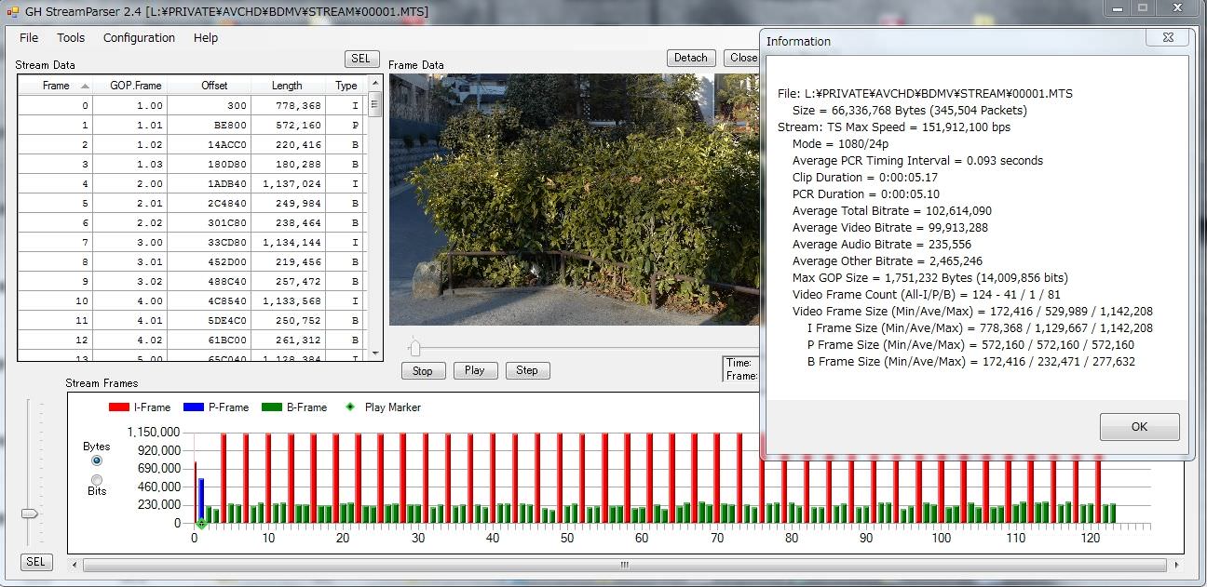
Task: Click the red I-Frame legend swatch
Action: click(118, 407)
